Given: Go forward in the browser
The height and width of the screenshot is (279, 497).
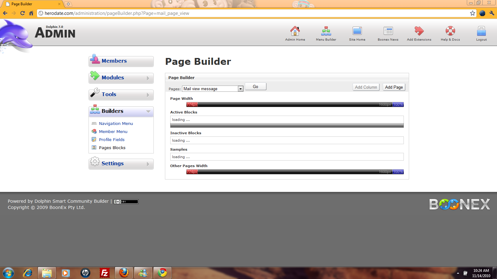Looking at the screenshot, I should pyautogui.click(x=14, y=13).
